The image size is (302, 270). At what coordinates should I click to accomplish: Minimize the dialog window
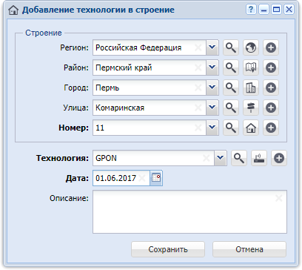point(264,10)
